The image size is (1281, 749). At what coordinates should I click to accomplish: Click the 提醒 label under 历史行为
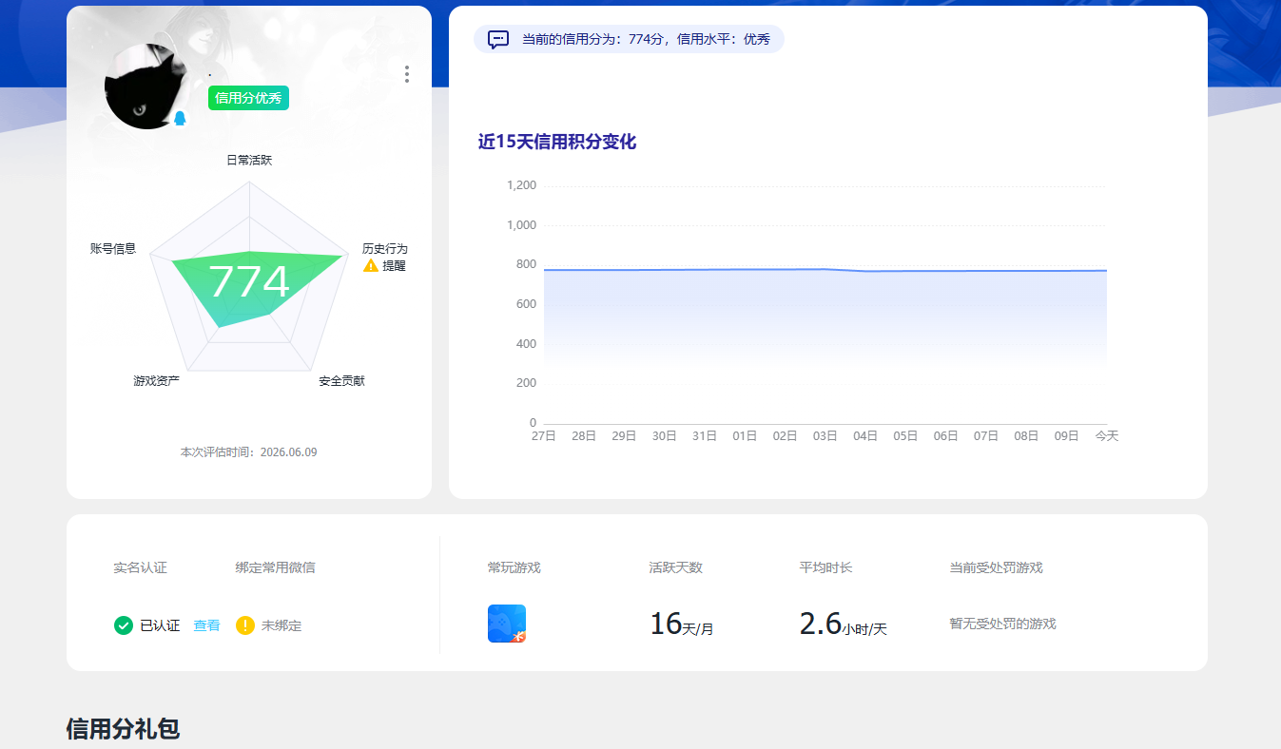point(394,266)
